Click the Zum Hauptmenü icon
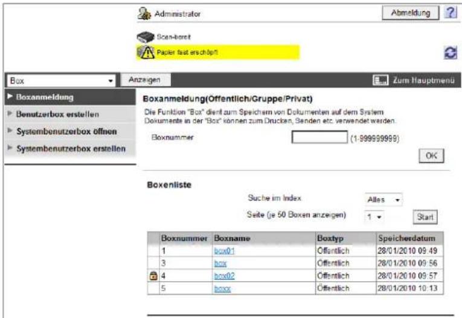Viewport: 462px width, 318px height. tap(380, 80)
